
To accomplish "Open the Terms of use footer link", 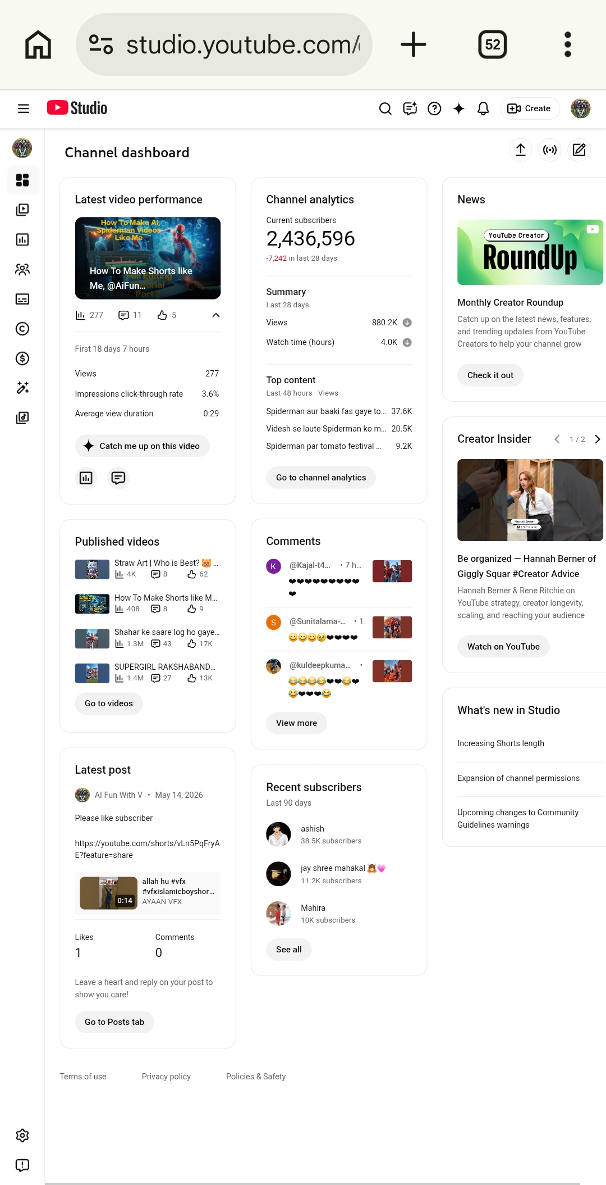I will (x=83, y=1077).
